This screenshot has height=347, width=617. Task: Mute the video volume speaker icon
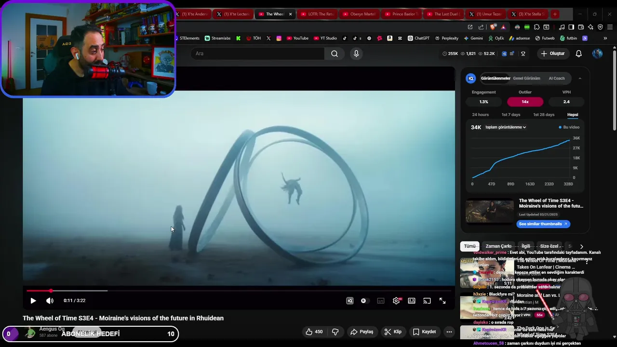[50, 301]
